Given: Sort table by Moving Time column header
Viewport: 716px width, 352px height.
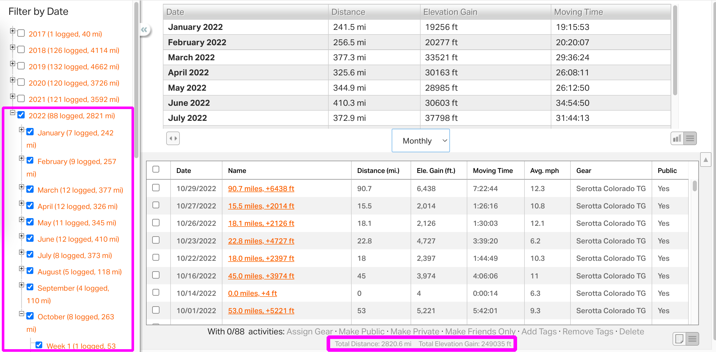Looking at the screenshot, I should [x=493, y=170].
